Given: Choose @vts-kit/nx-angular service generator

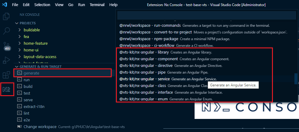Looking at the screenshot, I should coord(206,79).
